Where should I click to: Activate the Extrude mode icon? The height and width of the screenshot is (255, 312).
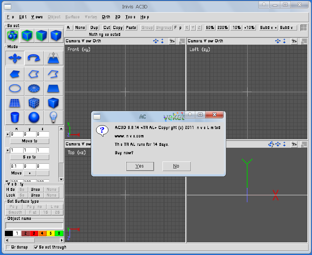click(53, 58)
